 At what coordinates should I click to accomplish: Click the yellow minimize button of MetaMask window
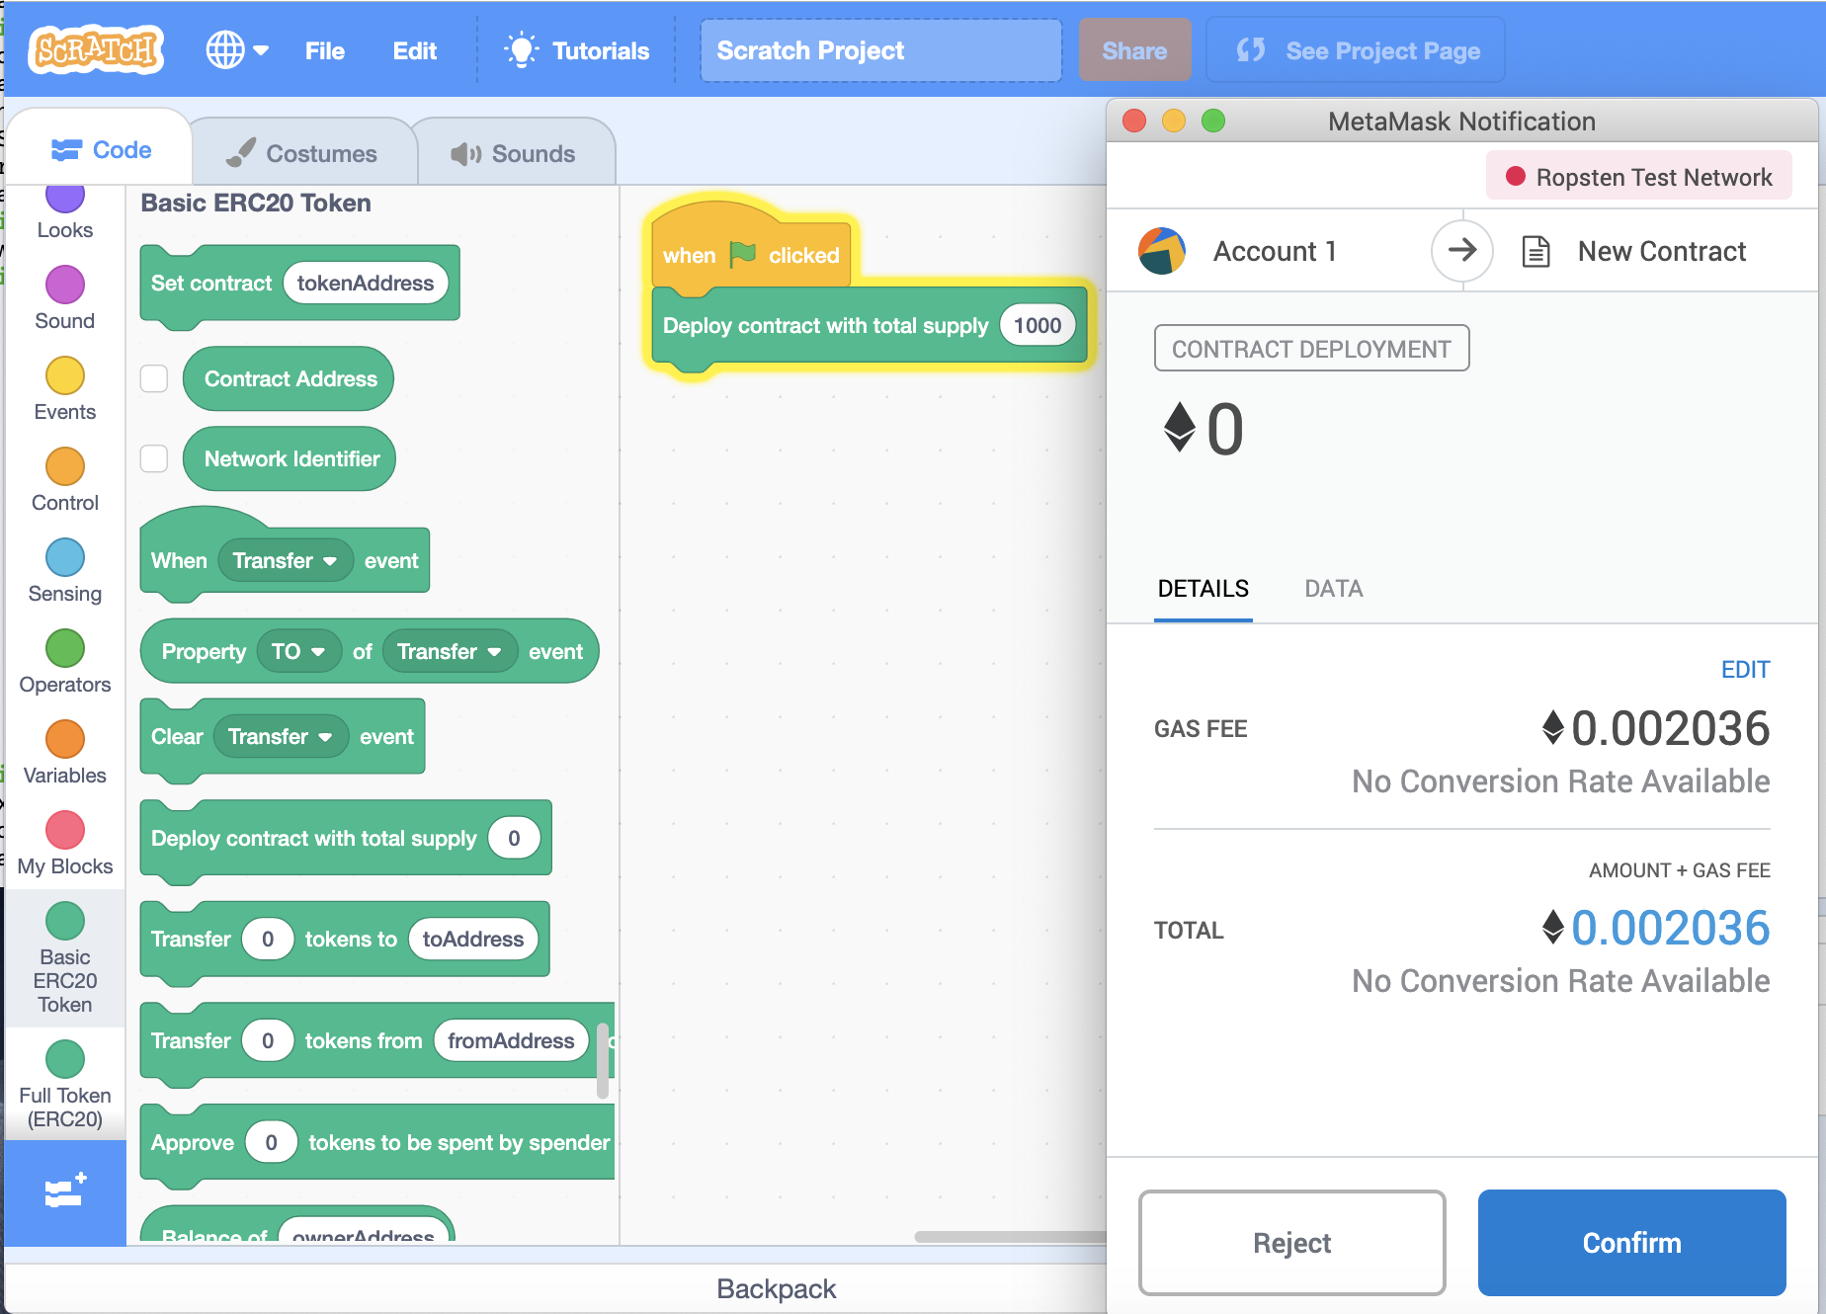point(1173,121)
